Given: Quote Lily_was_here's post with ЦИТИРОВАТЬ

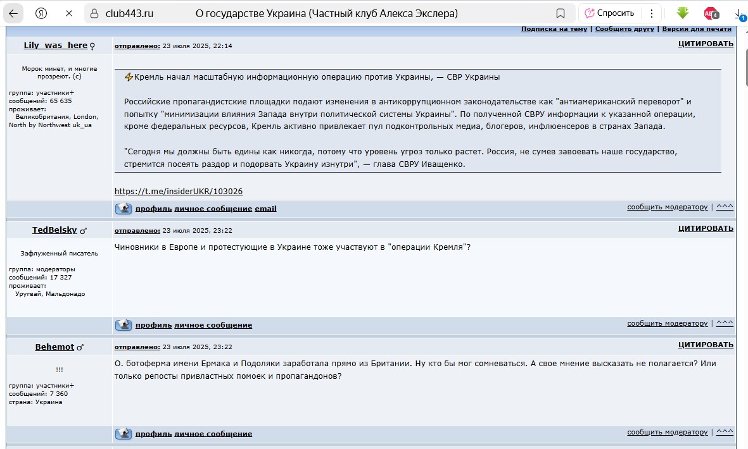Looking at the screenshot, I should coord(706,44).
